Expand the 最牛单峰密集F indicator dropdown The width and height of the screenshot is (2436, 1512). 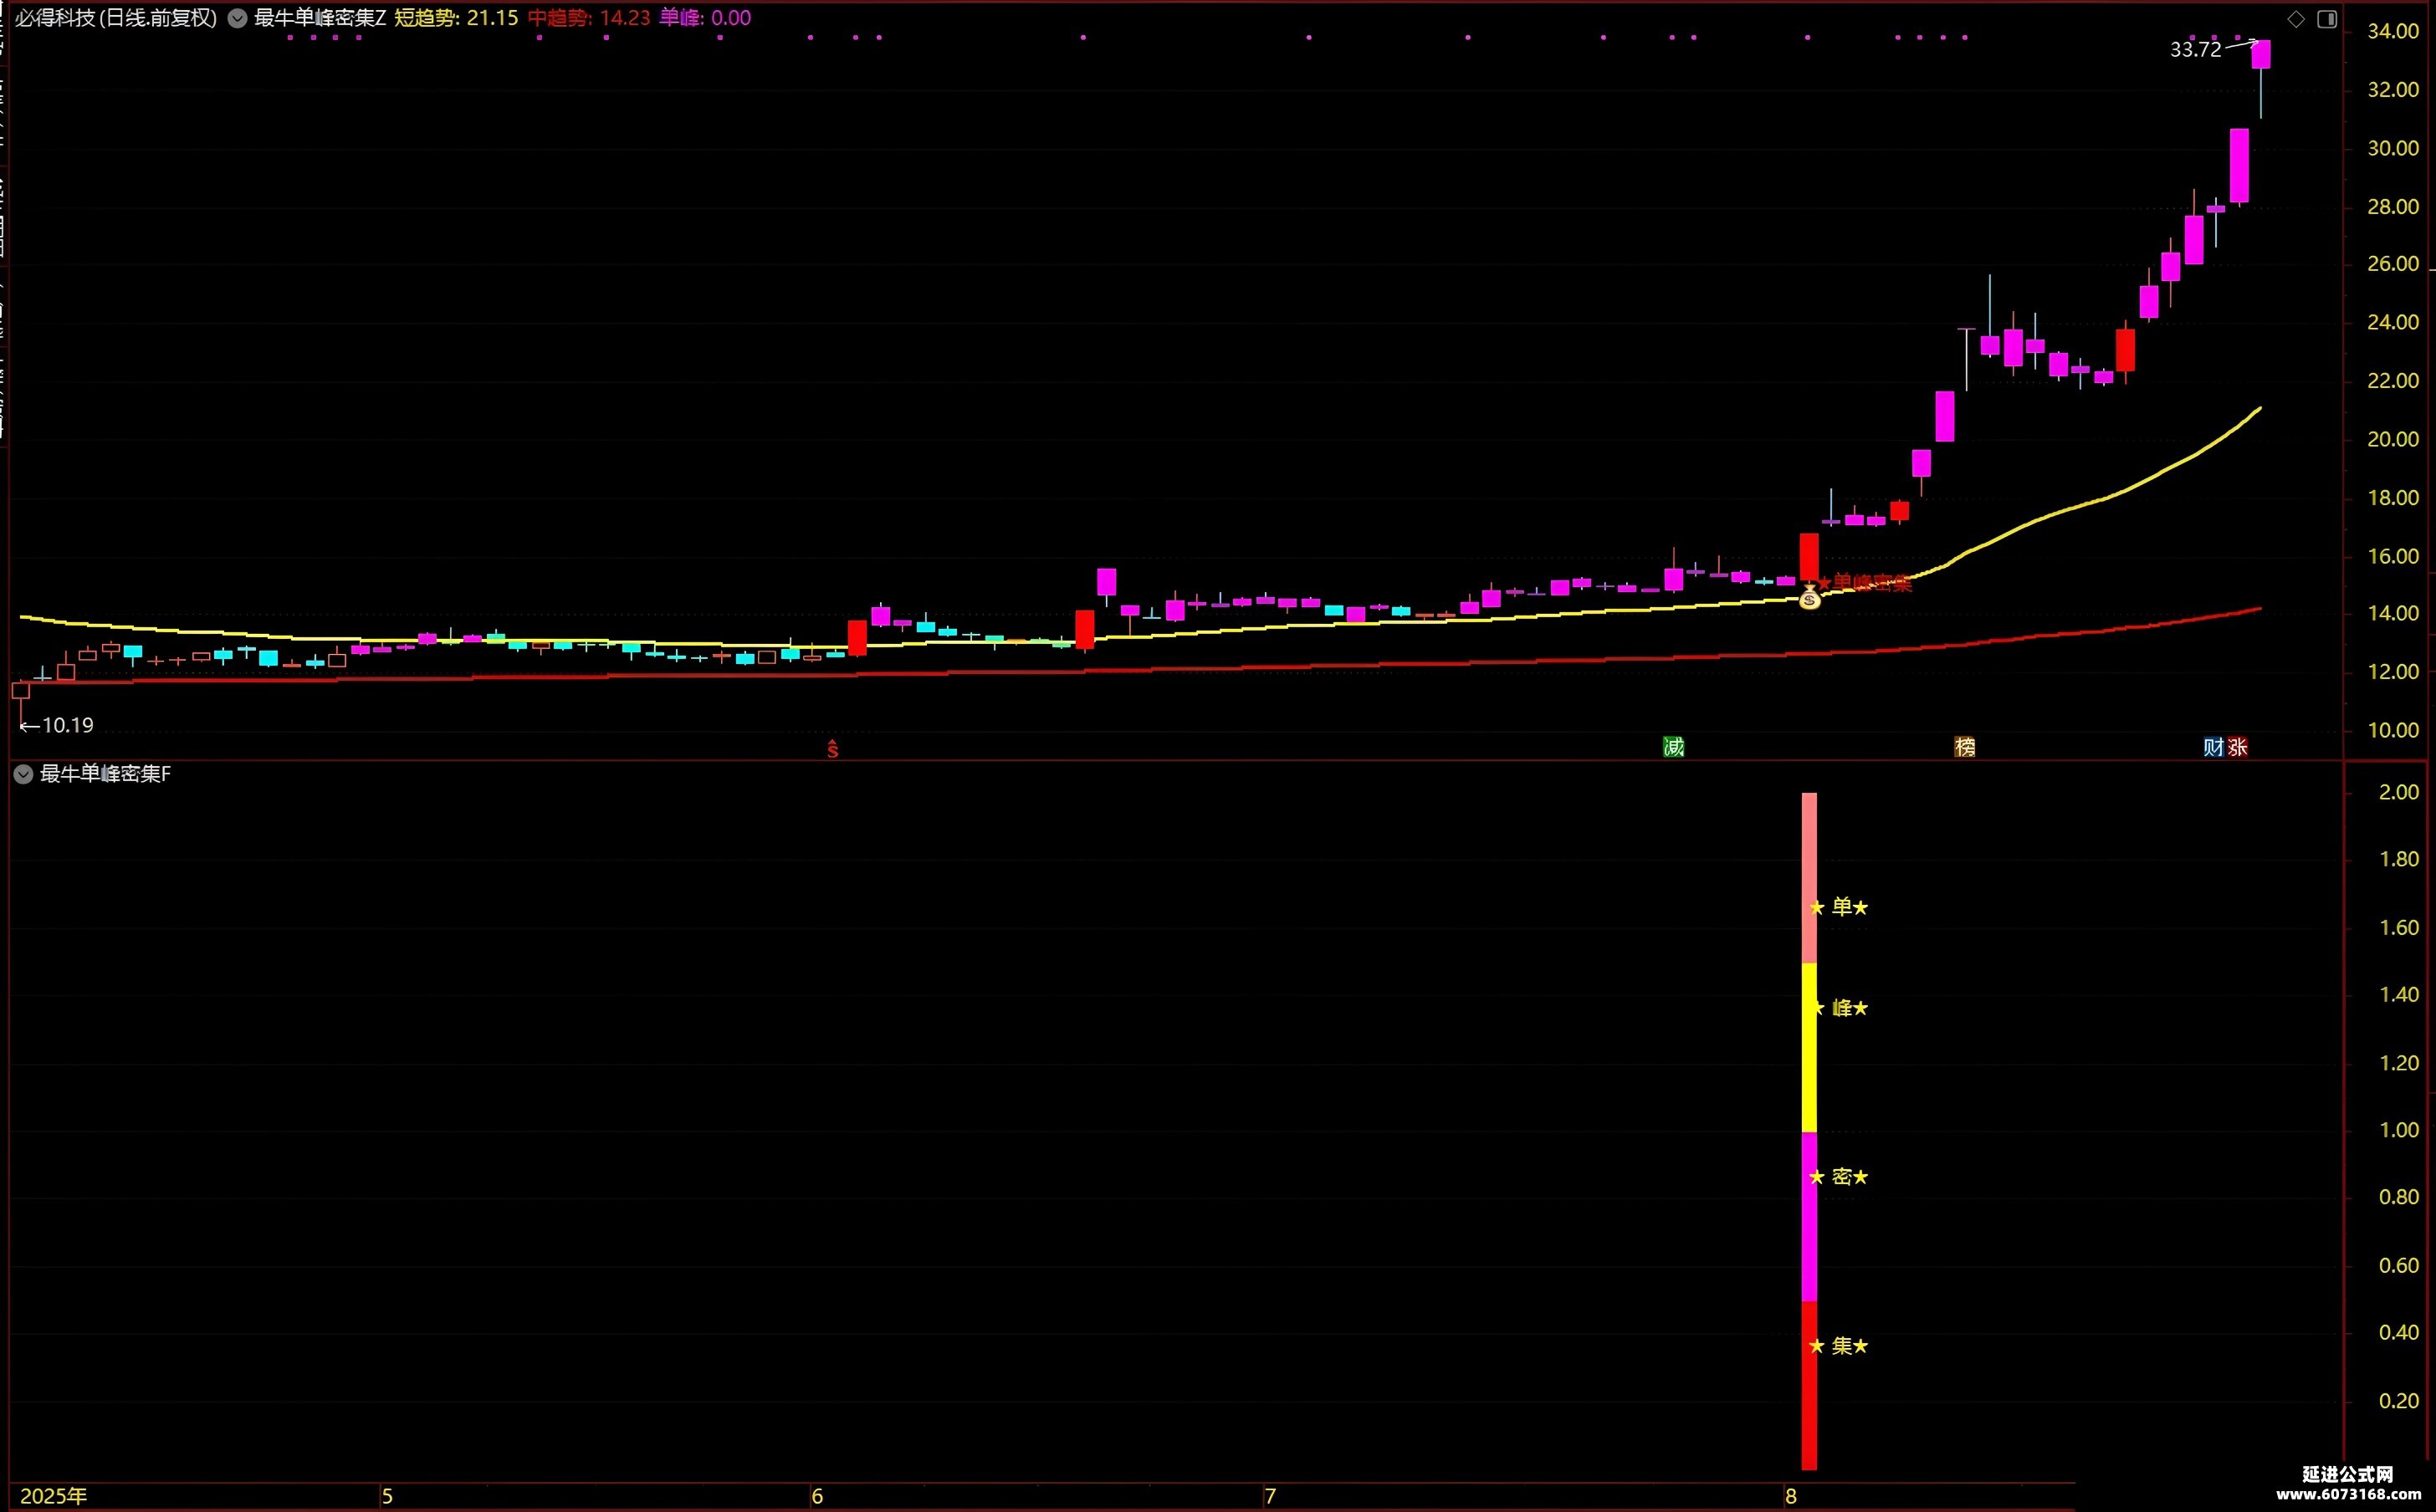[23, 774]
